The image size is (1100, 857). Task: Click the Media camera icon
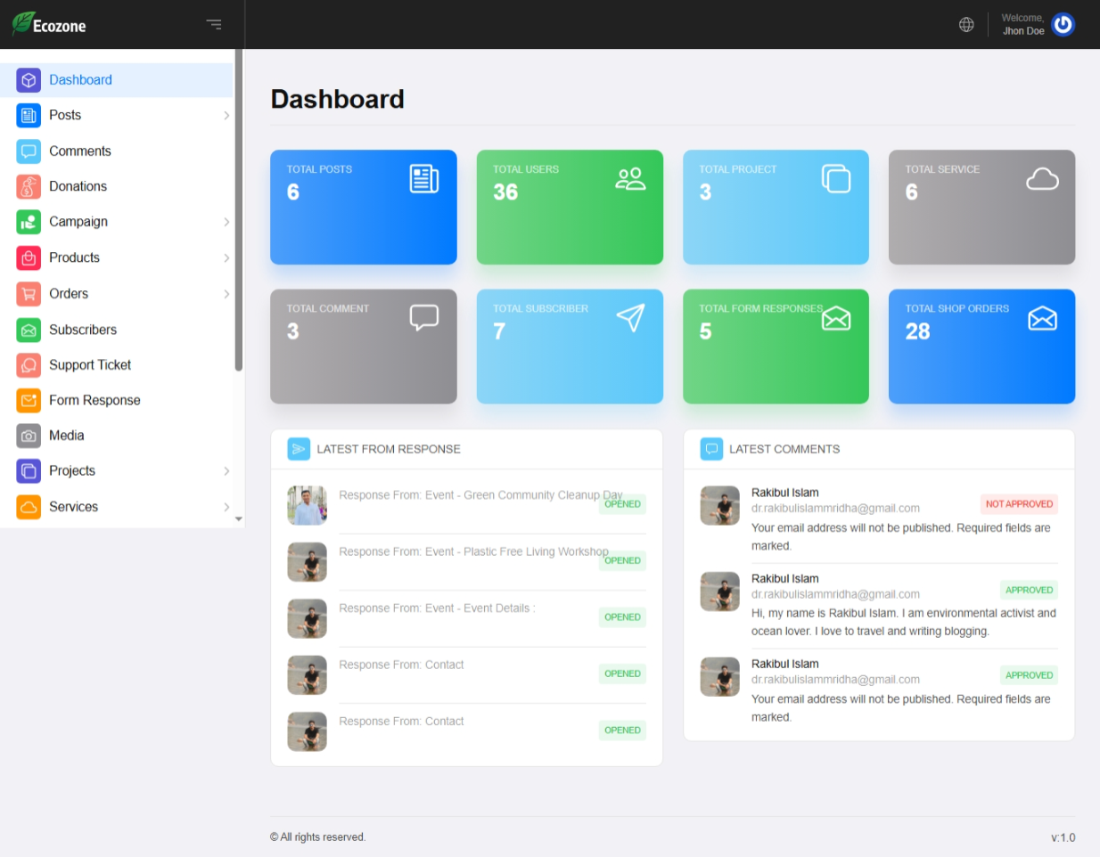click(29, 436)
